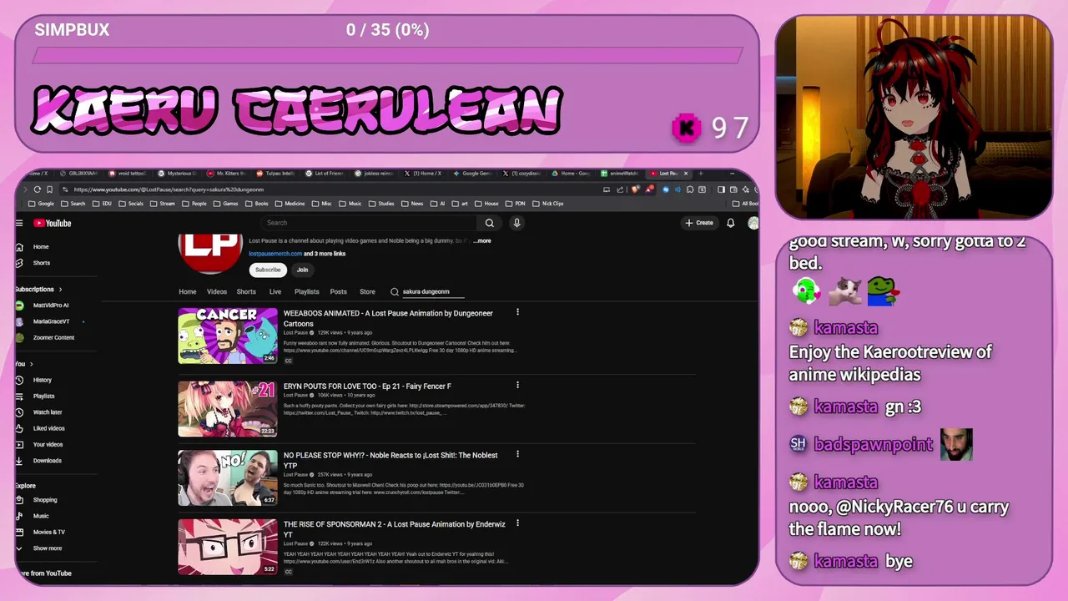The image size is (1068, 601).
Task: Click the Subscribe button
Action: 268,270
